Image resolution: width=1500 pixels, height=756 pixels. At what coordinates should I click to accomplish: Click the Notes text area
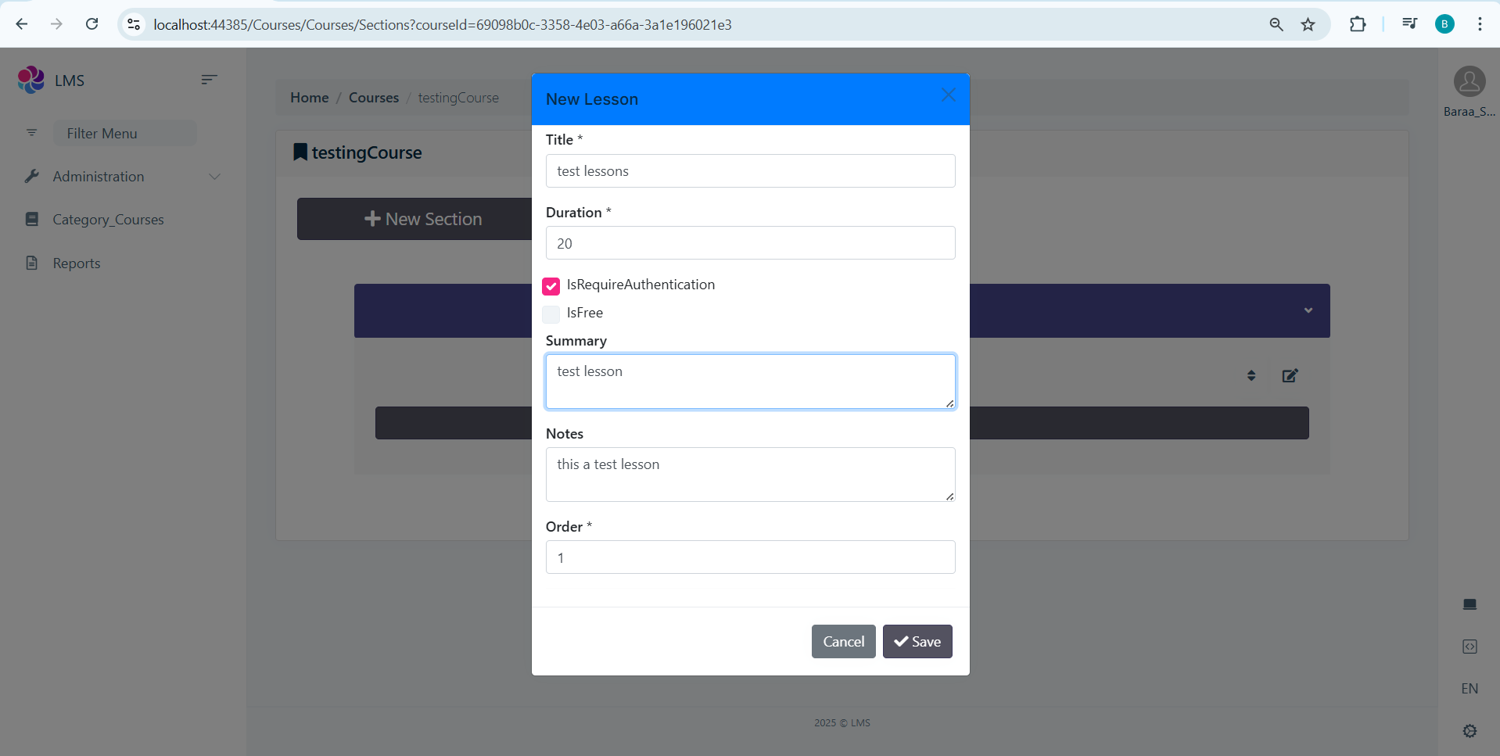pos(751,475)
